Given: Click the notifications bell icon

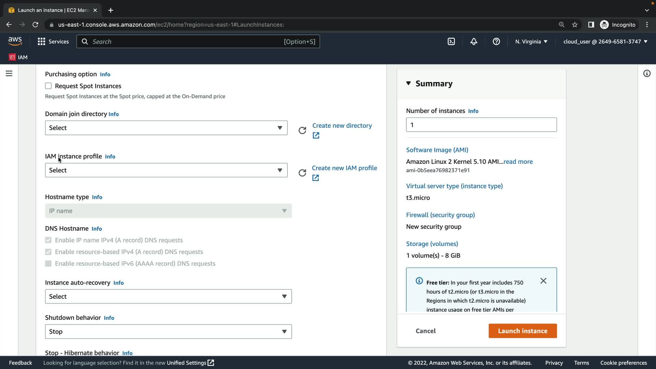Looking at the screenshot, I should (x=474, y=42).
